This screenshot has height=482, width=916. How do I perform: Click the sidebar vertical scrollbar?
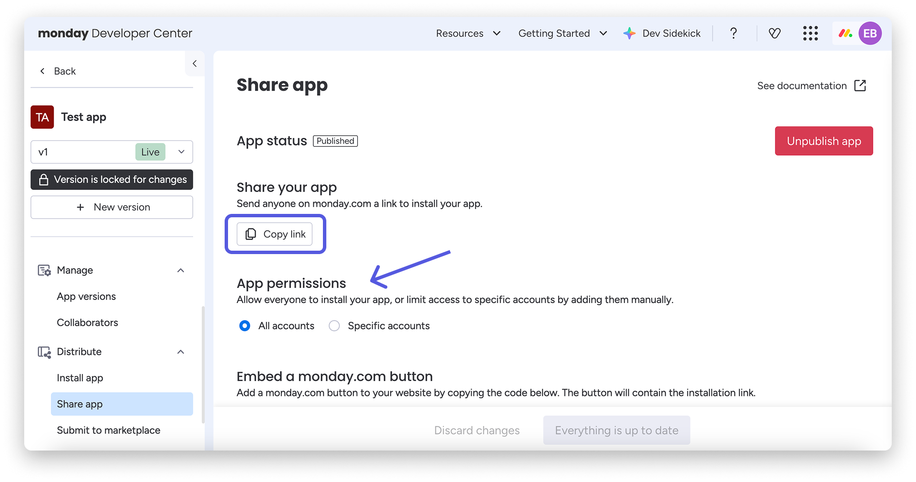[x=203, y=365]
